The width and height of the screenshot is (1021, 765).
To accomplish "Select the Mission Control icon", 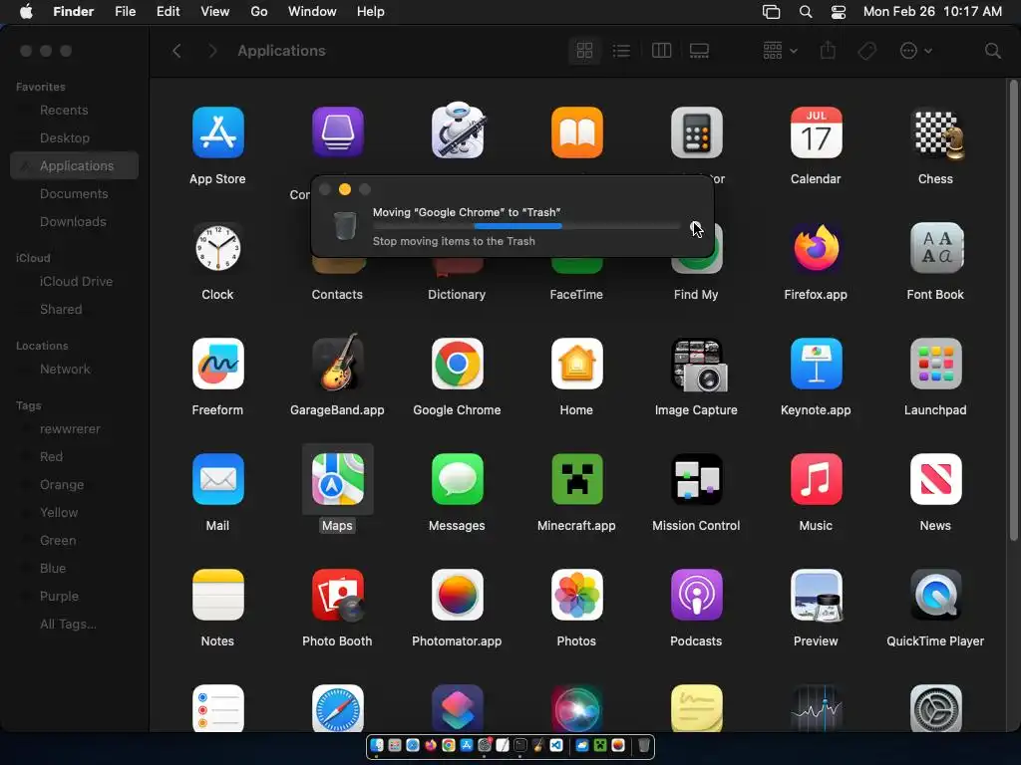I will pos(696,479).
